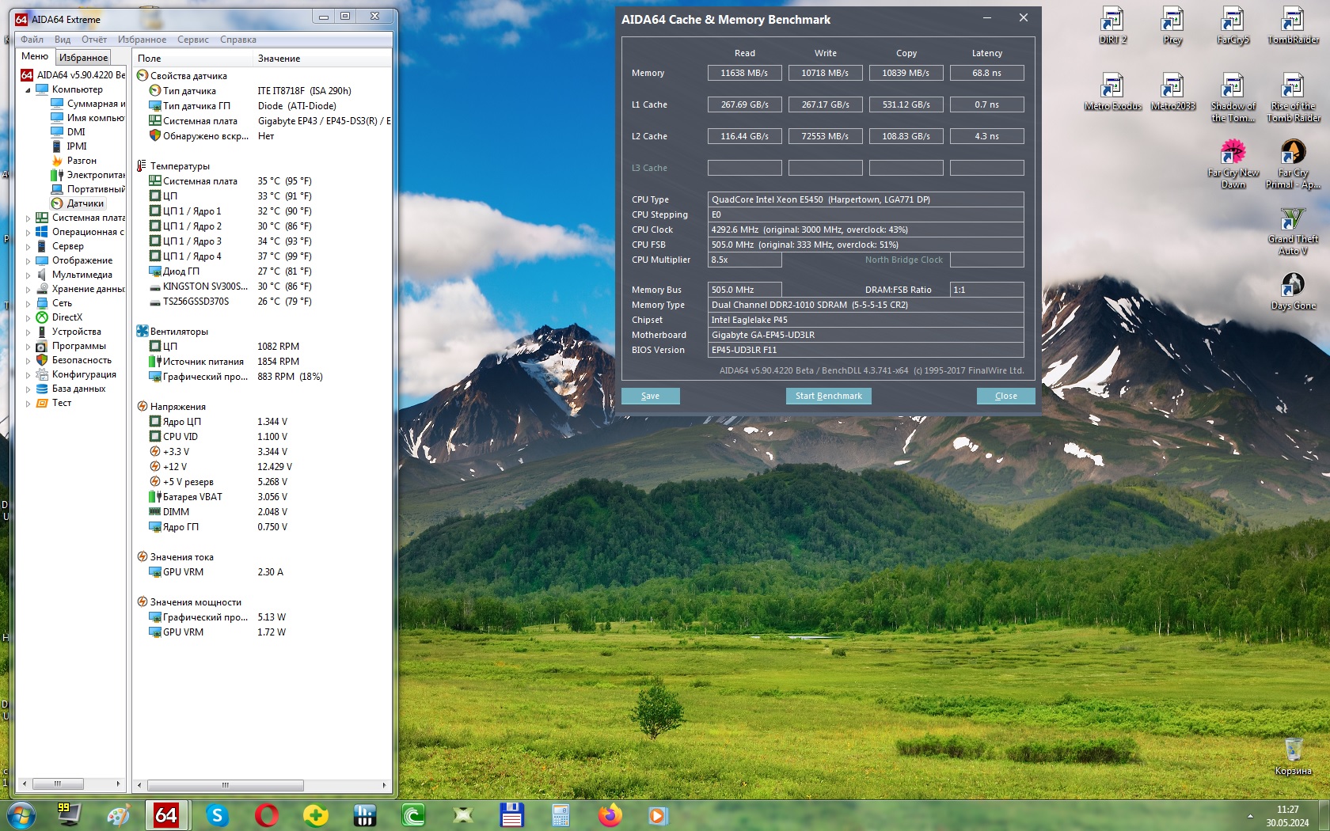
Task: Click Start Benchmark in the benchmark window
Action: click(x=828, y=396)
